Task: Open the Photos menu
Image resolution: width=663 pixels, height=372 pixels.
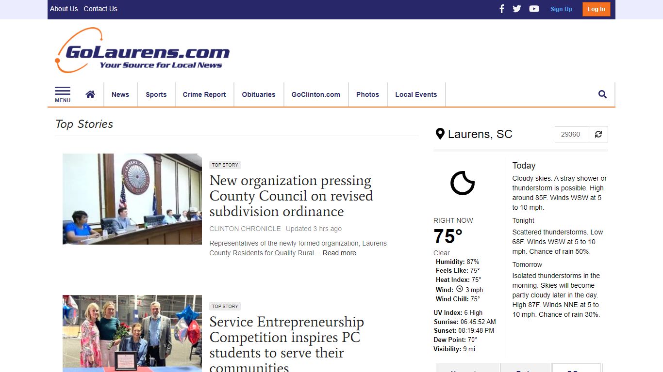Action: (x=367, y=94)
